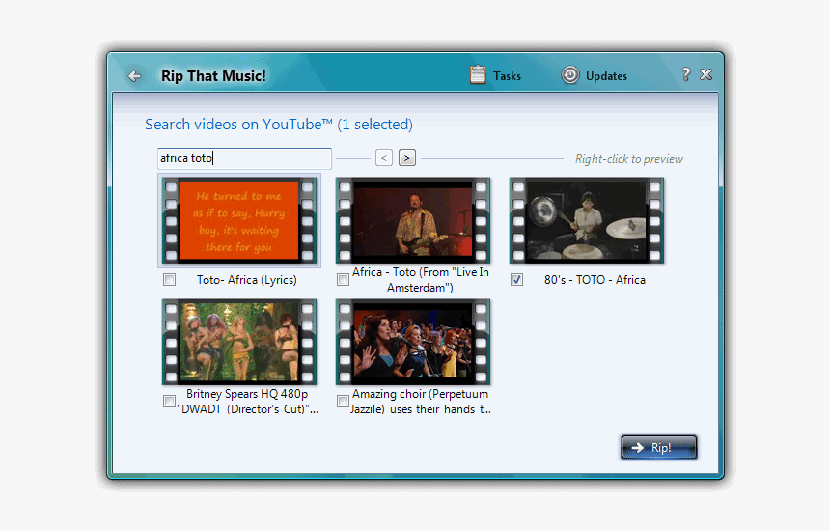The width and height of the screenshot is (830, 531).
Task: Uncheck the 80's - TOTO - Africa checkbox
Action: (x=516, y=280)
